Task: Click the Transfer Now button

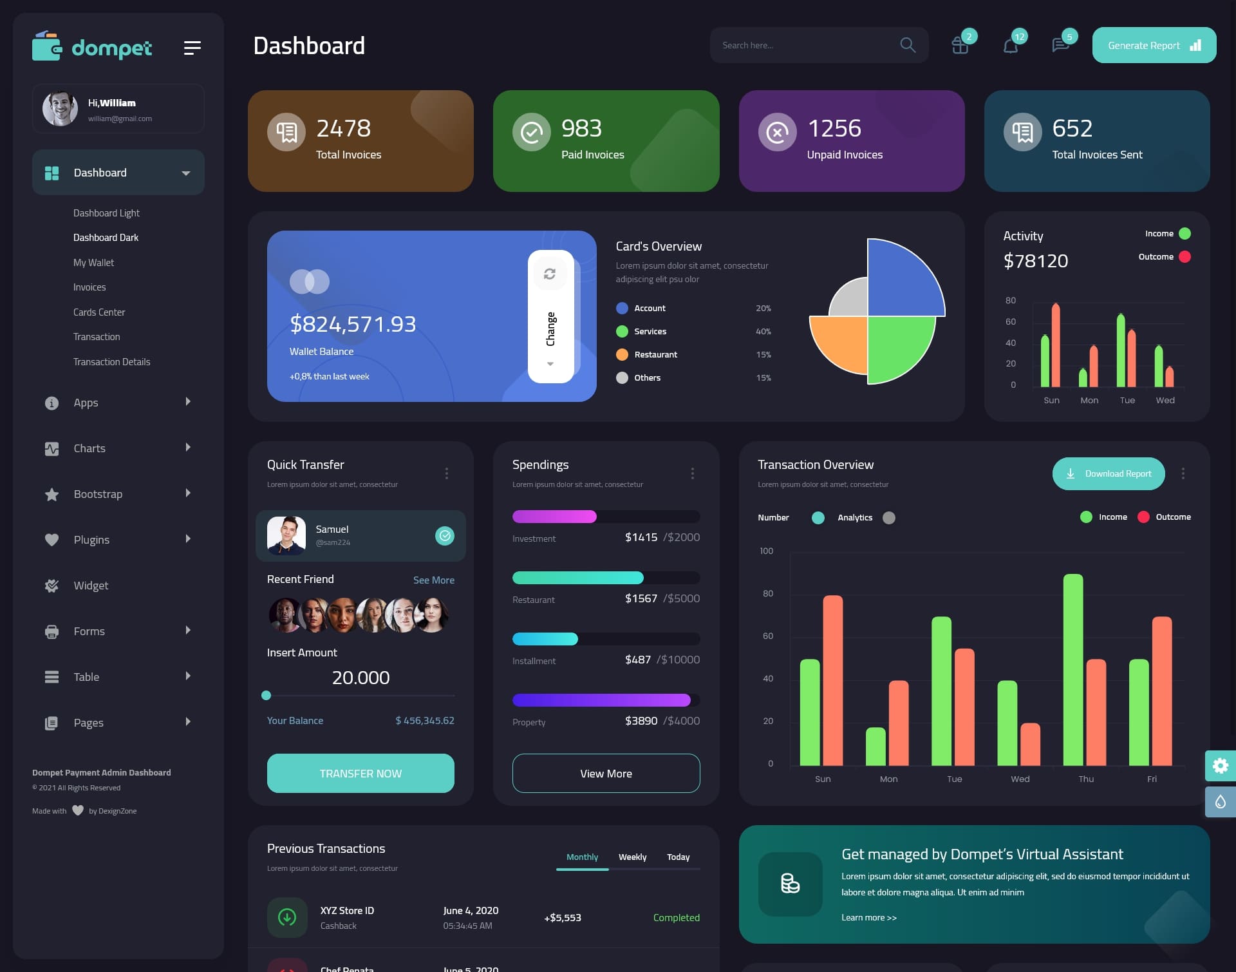Action: (x=360, y=772)
